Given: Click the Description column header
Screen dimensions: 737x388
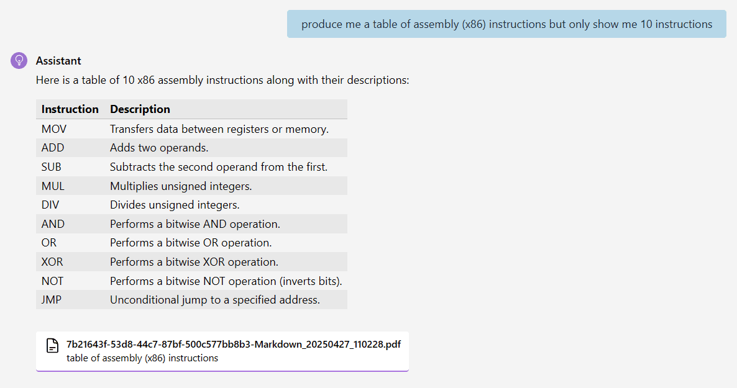Looking at the screenshot, I should pos(140,109).
